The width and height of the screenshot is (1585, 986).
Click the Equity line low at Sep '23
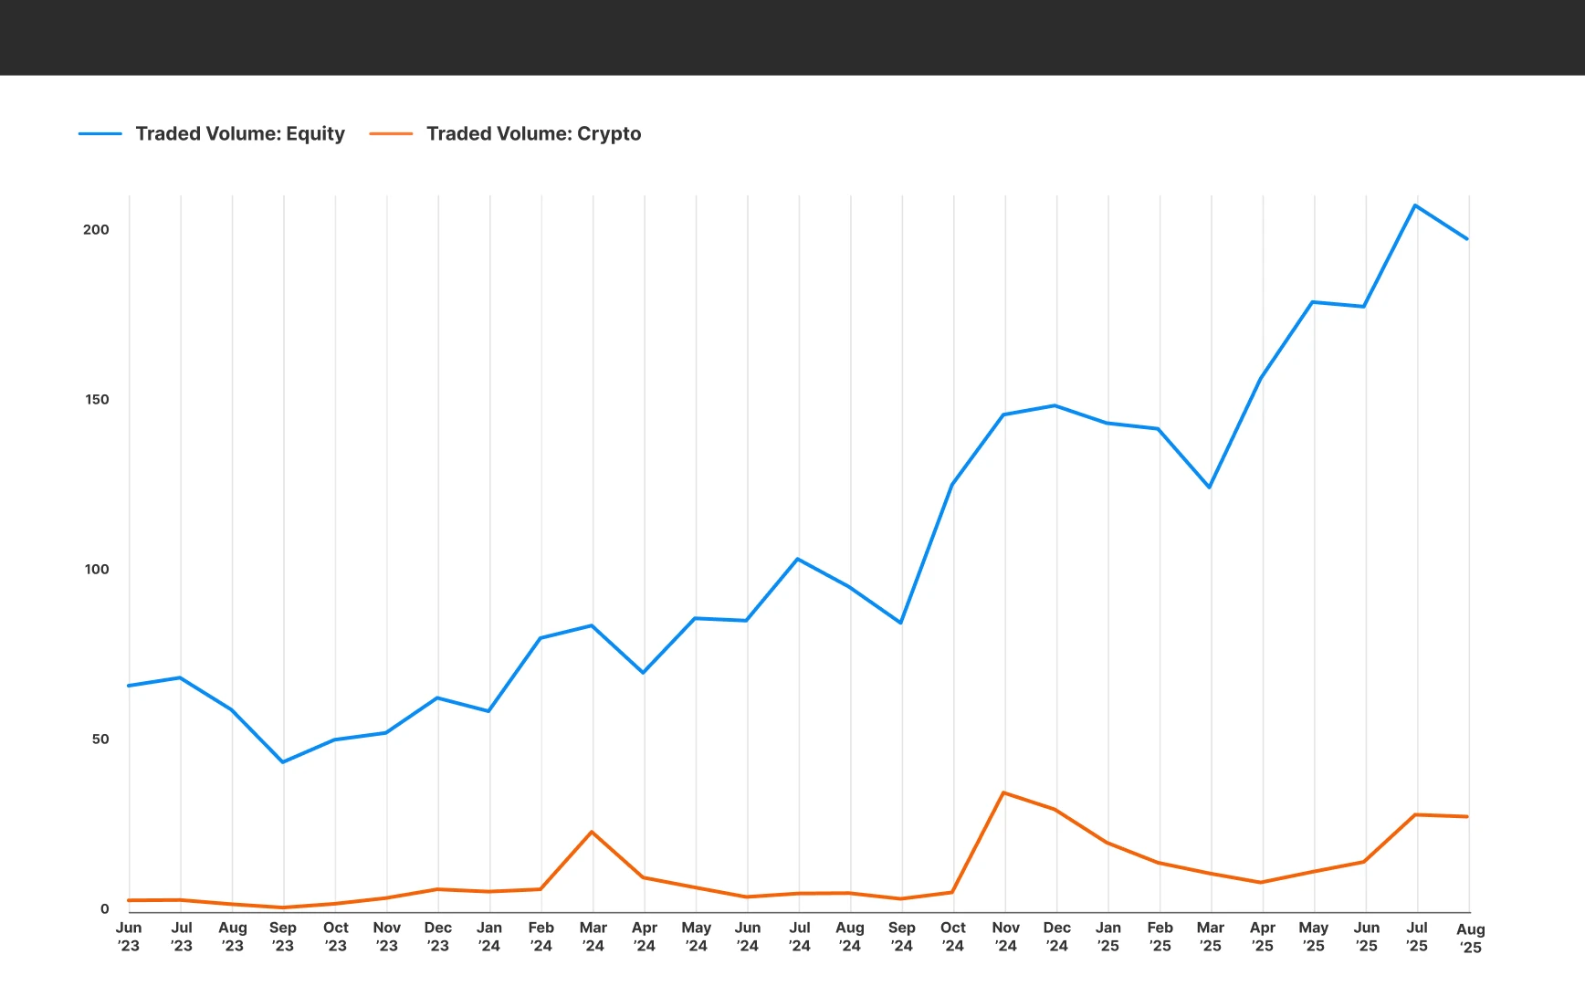tap(283, 761)
